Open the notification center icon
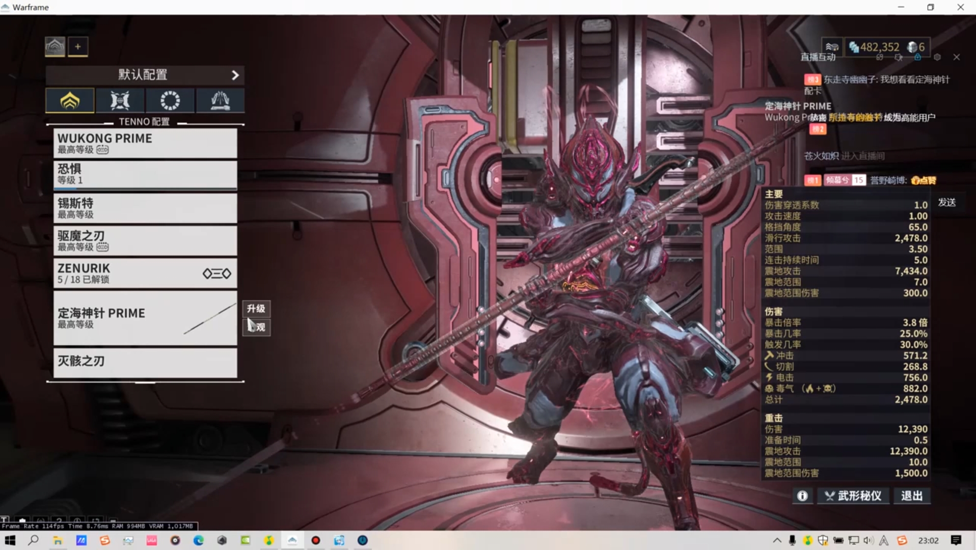The height and width of the screenshot is (550, 976). coord(956,540)
